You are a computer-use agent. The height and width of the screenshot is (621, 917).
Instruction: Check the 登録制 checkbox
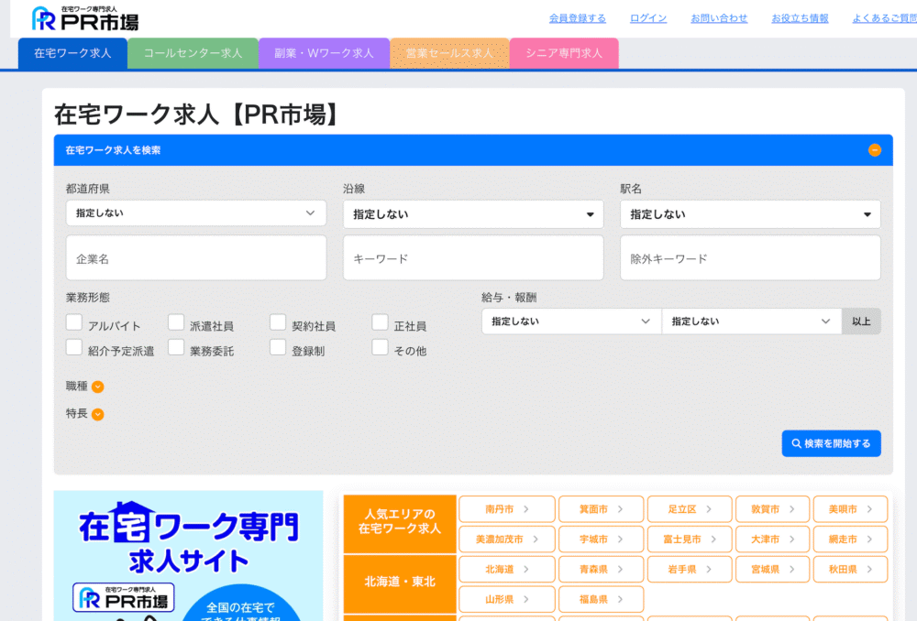[x=278, y=347]
